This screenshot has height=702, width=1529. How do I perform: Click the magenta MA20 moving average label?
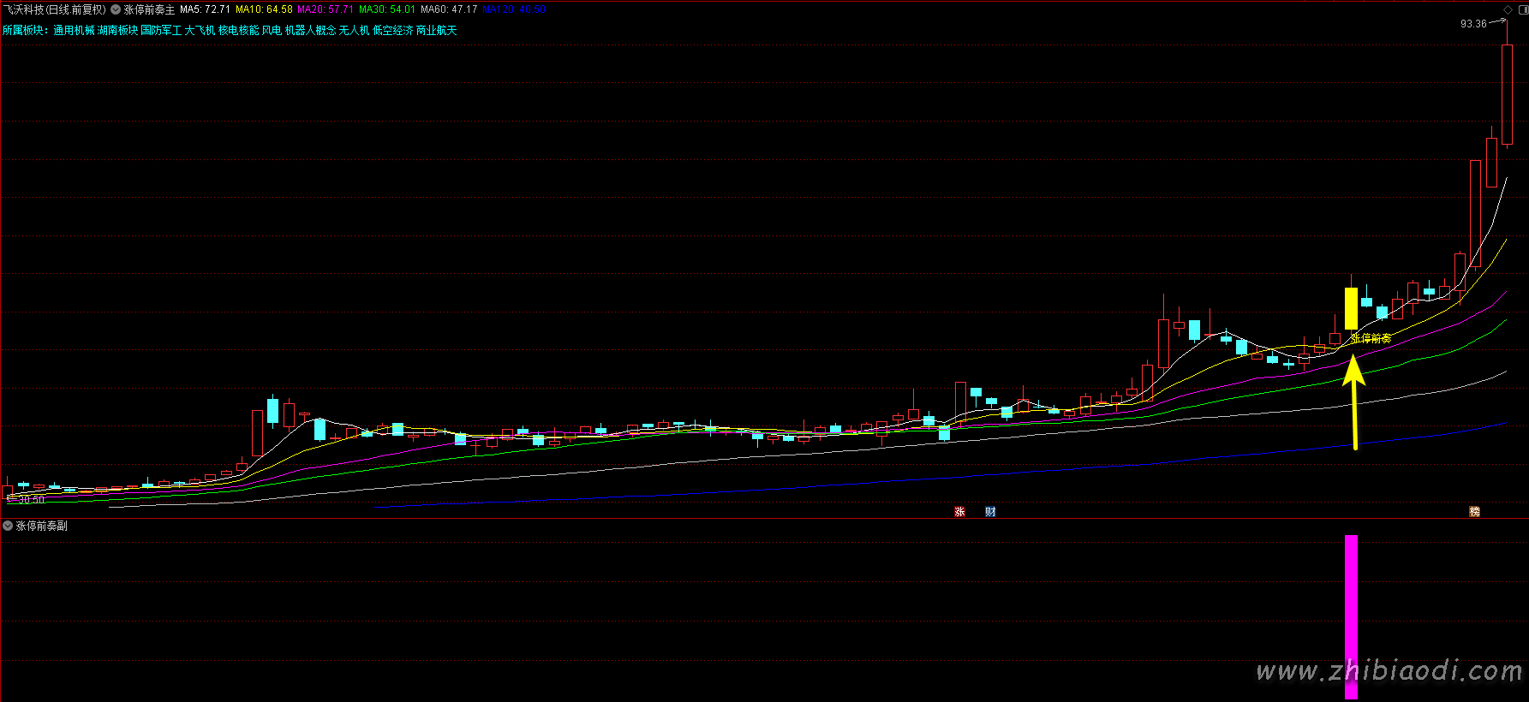pyautogui.click(x=326, y=9)
